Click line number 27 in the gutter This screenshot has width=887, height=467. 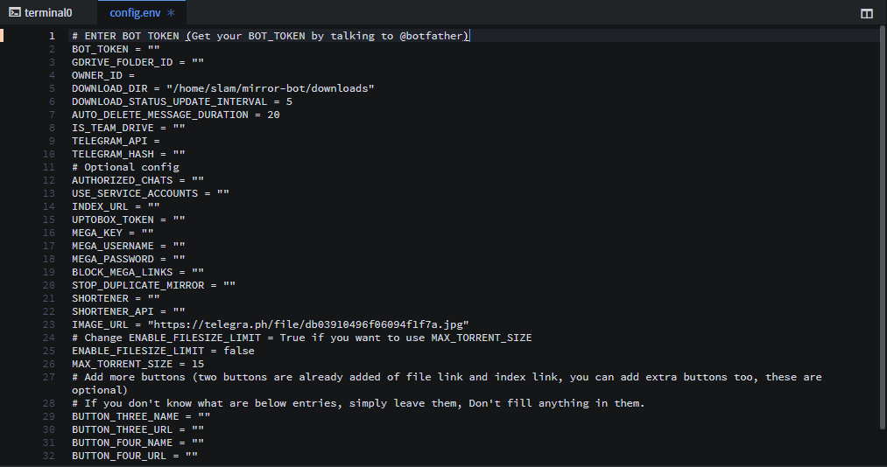[52, 377]
